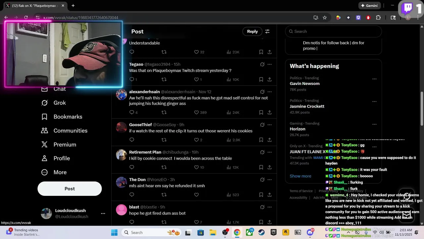Open Rockstar Games Launcher from taskbar
This screenshot has height=239, width=424.
[286, 232]
